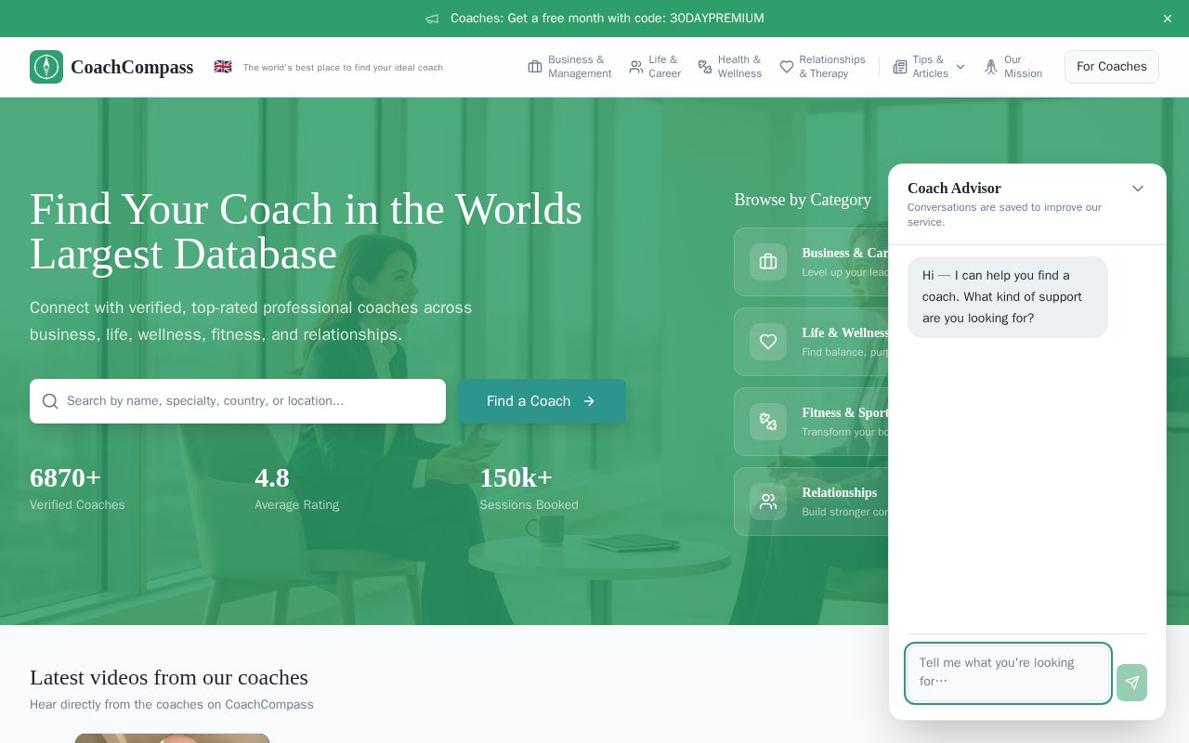Click the people icon in Relationships card
Image resolution: width=1189 pixels, height=743 pixels.
click(x=768, y=502)
